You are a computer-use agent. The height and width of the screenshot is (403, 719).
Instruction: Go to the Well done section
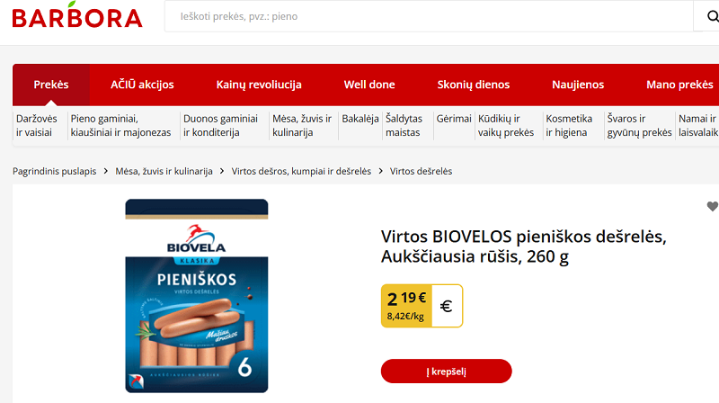tap(369, 85)
